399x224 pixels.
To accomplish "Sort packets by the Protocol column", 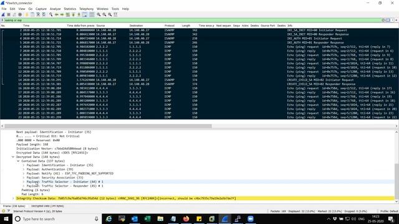I will [x=170, y=26].
